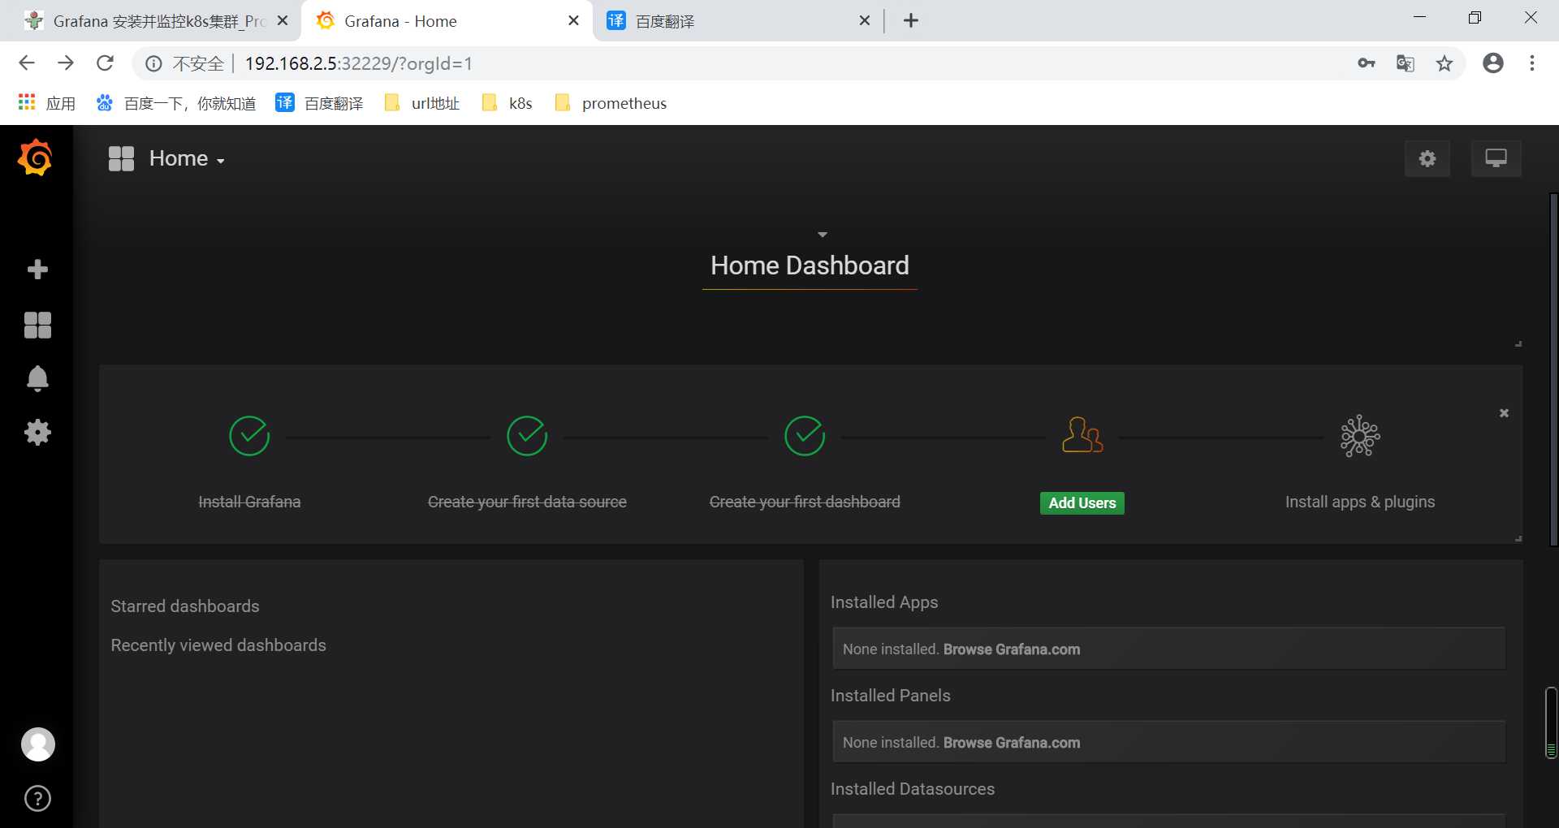Close the 百度翻译 tab
This screenshot has width=1559, height=828.
coord(865,20)
